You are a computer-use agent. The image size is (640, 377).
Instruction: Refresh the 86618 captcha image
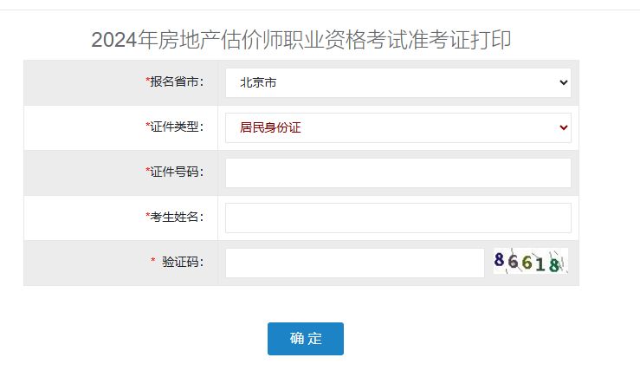530,261
